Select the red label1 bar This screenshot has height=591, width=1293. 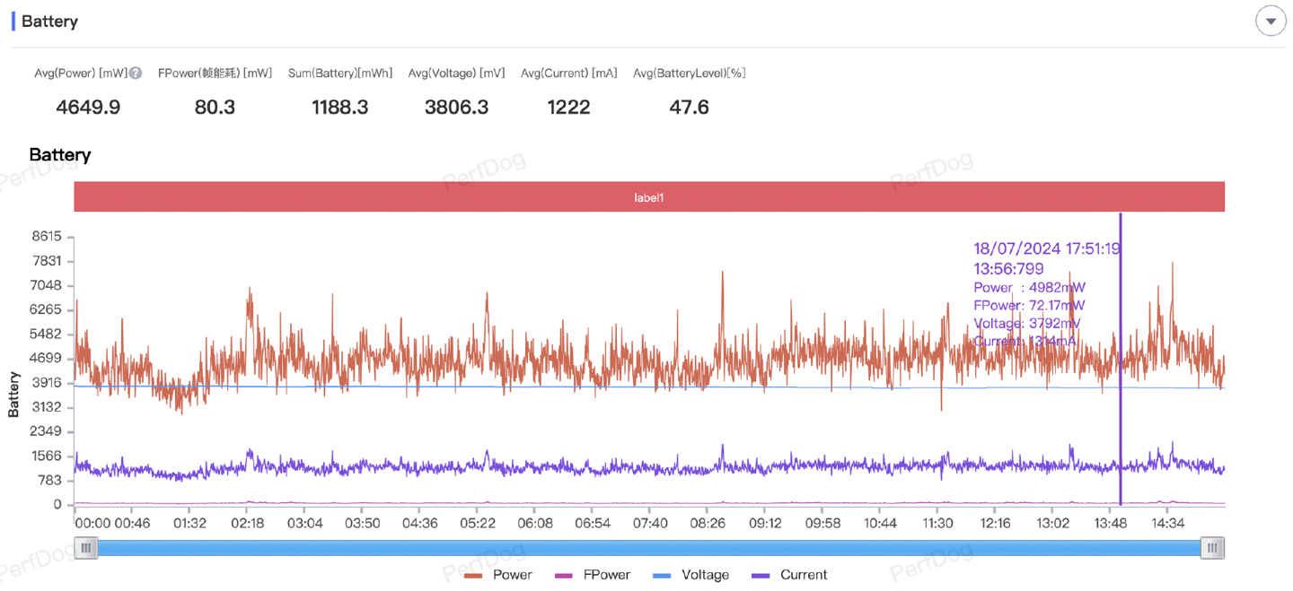pyautogui.click(x=648, y=197)
